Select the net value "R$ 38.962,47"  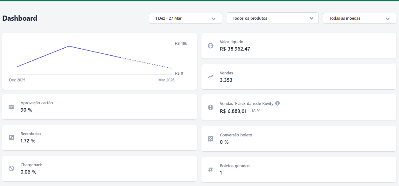pyautogui.click(x=235, y=49)
